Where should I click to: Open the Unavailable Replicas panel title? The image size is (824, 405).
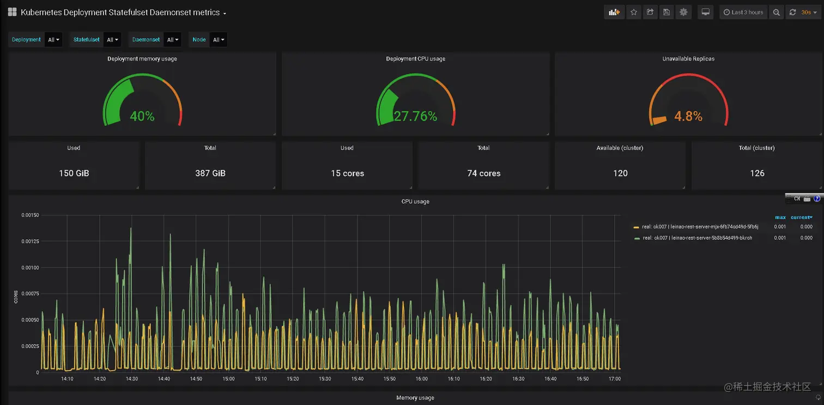point(688,59)
